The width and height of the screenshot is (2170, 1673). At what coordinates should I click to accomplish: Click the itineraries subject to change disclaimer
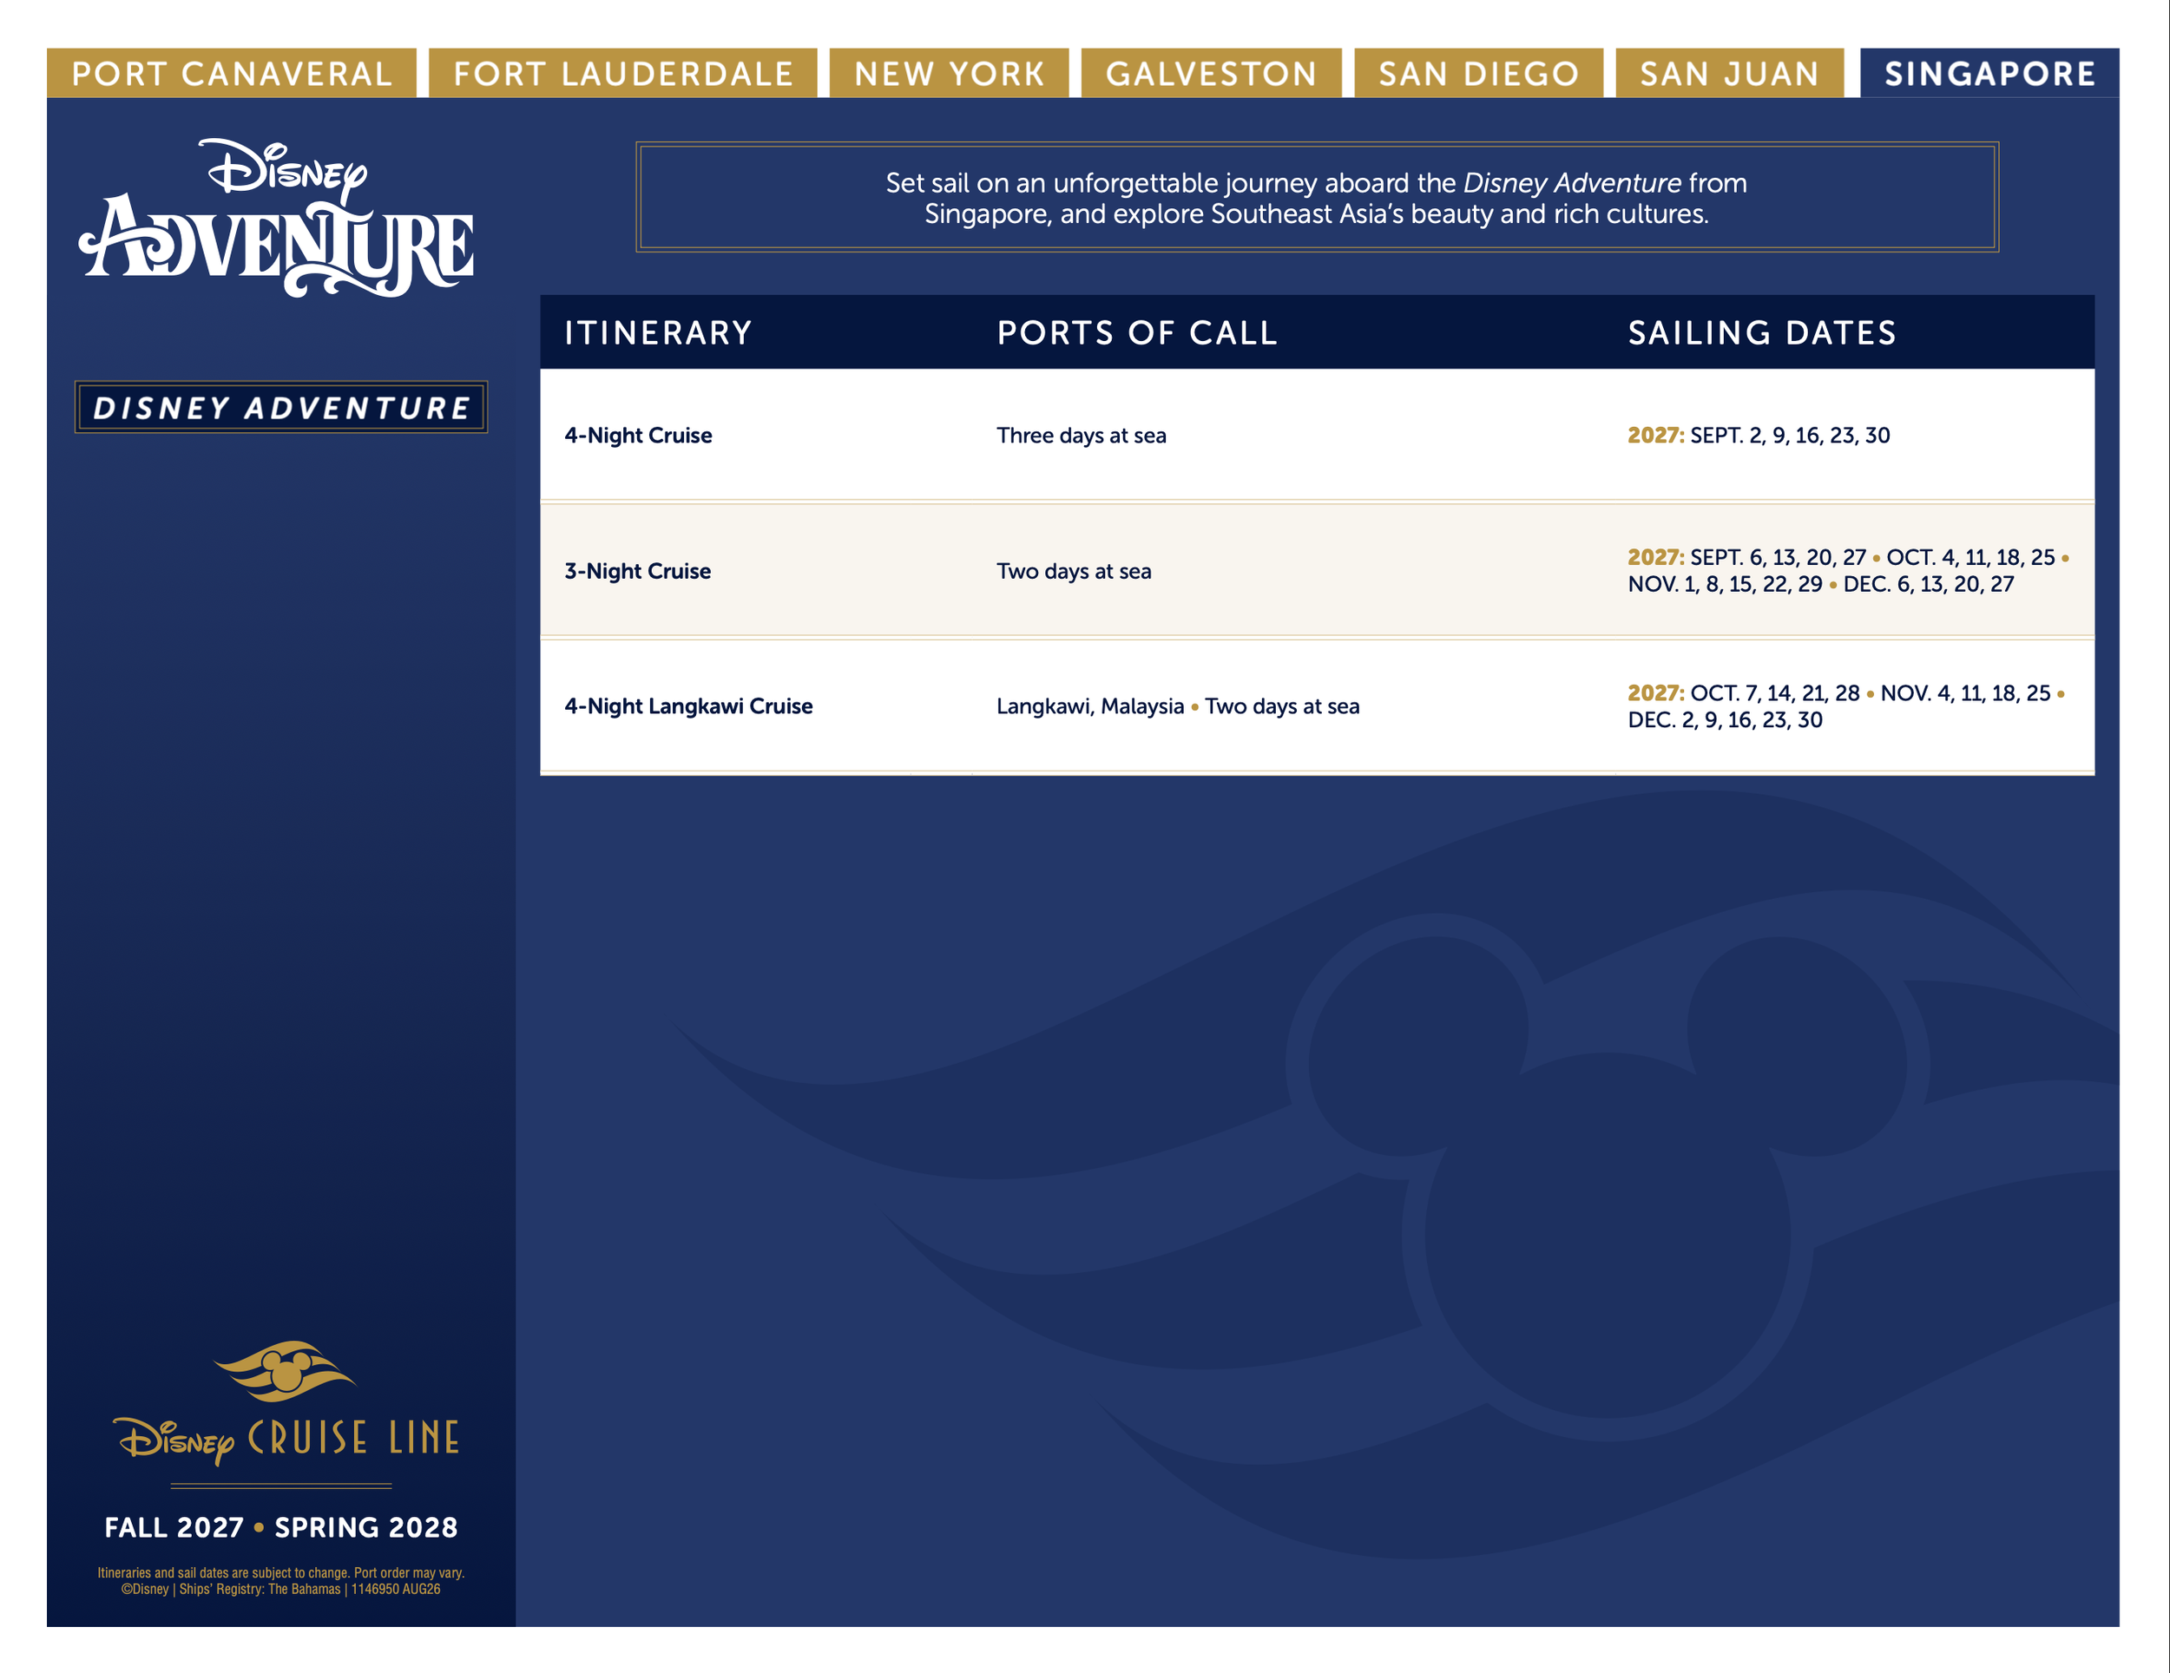pos(281,1572)
